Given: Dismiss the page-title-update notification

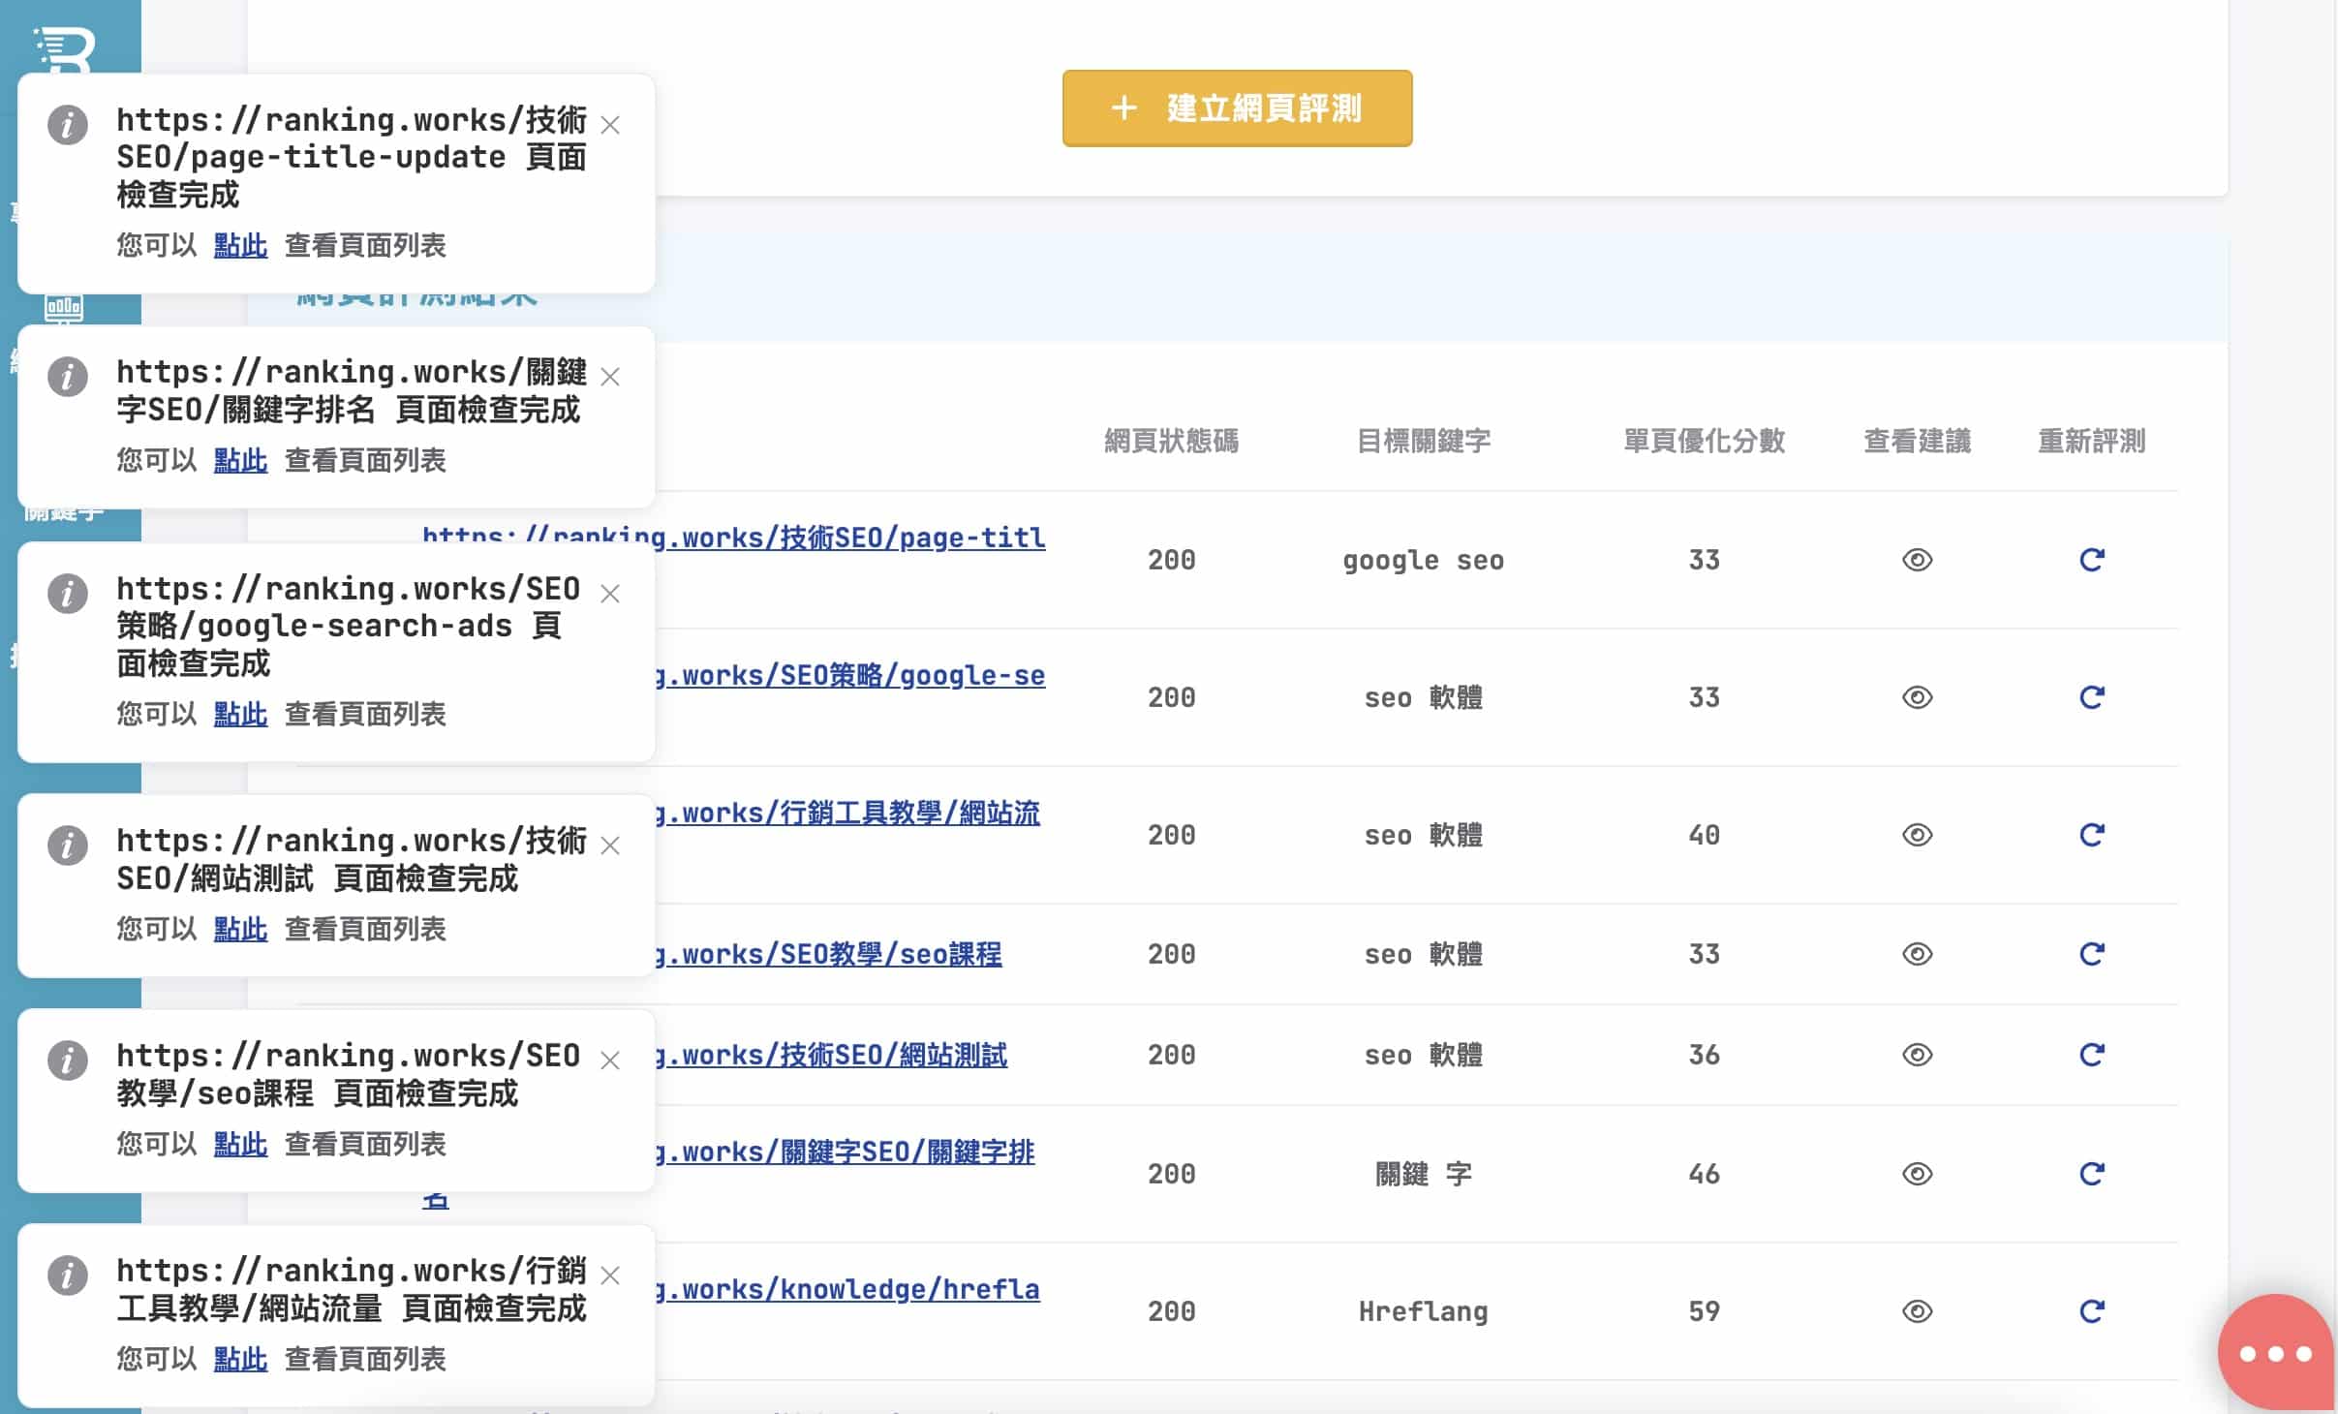Looking at the screenshot, I should coord(610,125).
